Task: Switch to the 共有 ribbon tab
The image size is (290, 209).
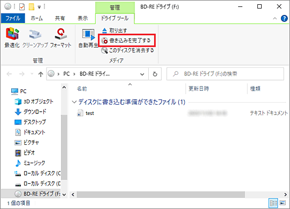Action: [60, 18]
